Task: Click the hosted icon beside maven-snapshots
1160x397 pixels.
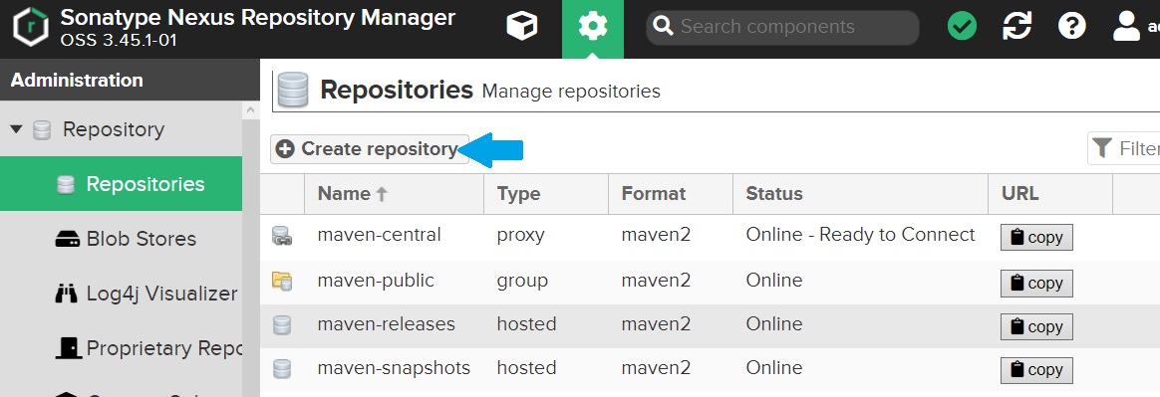Action: click(282, 369)
